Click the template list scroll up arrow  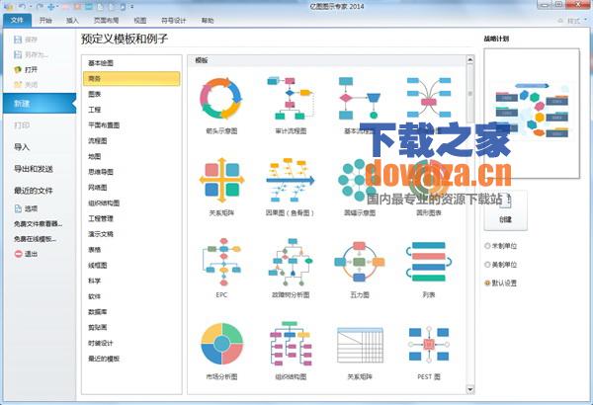470,59
